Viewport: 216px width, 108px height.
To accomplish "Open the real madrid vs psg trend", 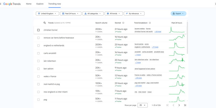I will (52, 84).
